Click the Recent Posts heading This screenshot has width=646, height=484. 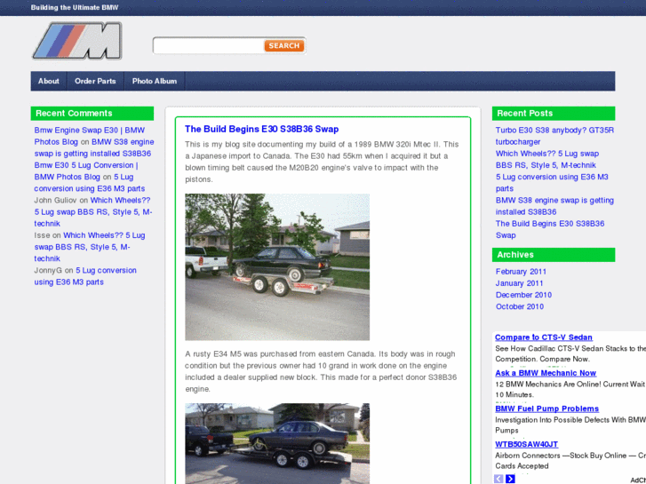[x=554, y=114]
